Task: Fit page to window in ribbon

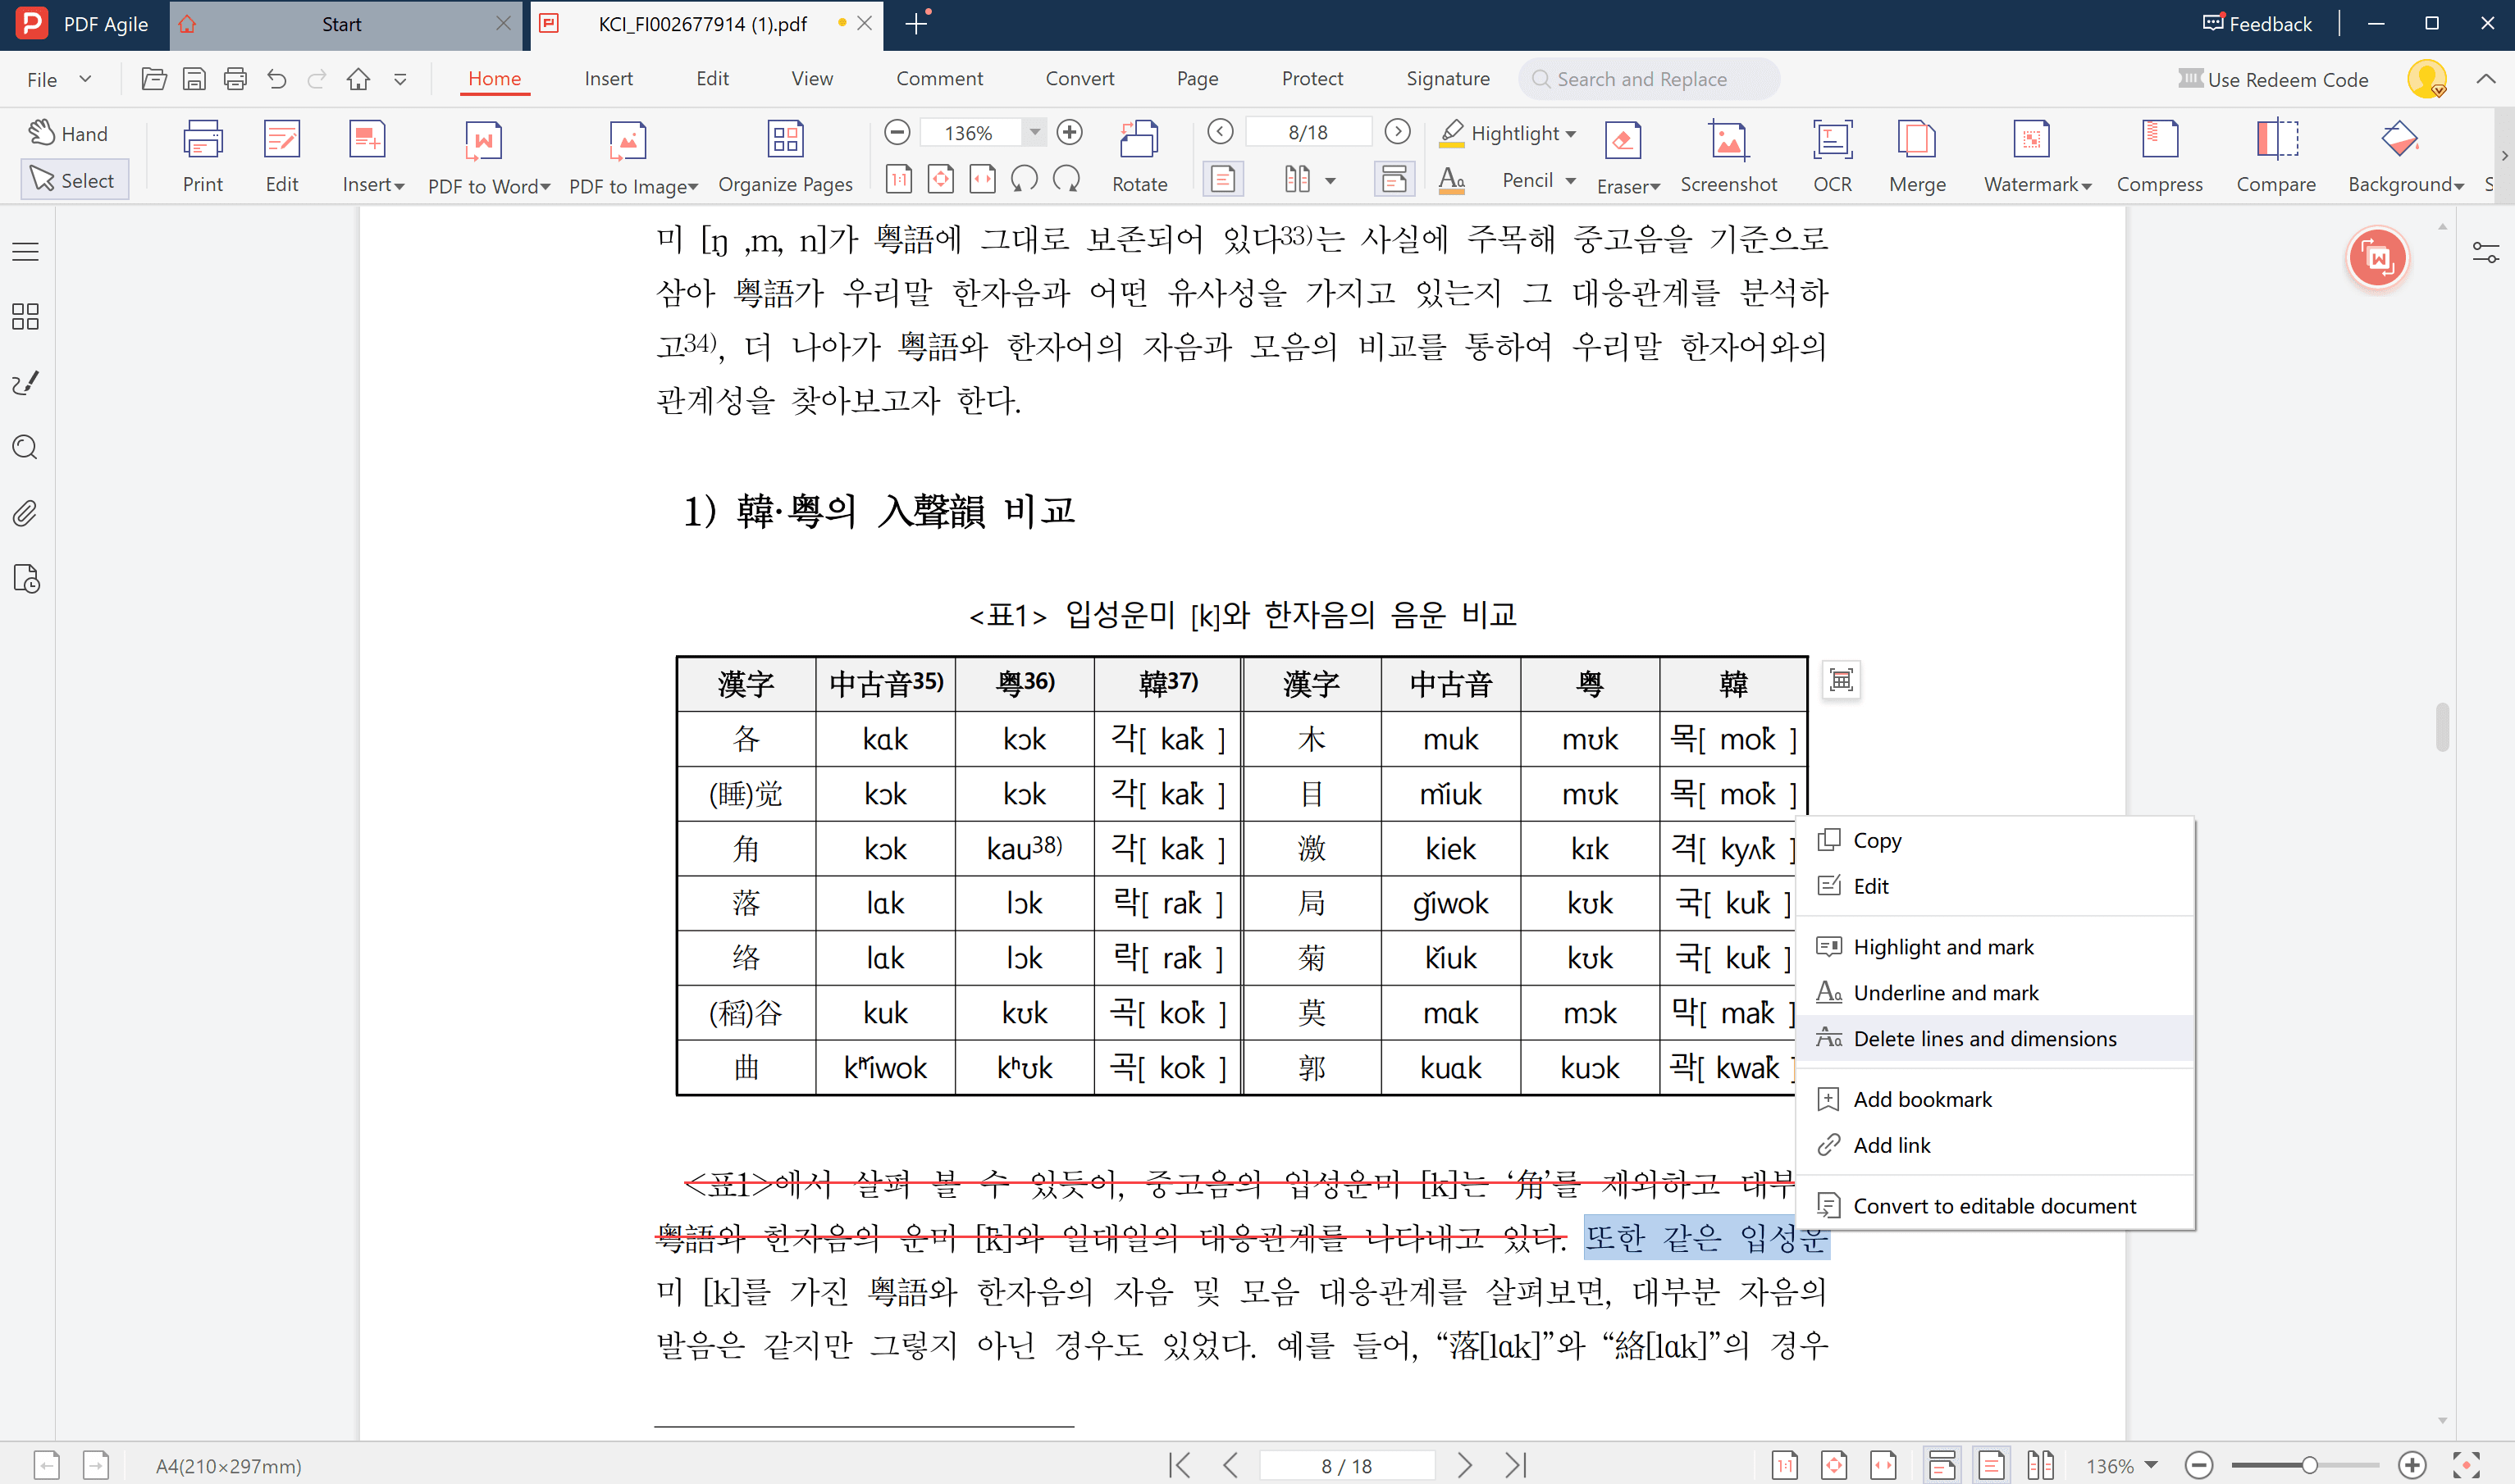Action: tap(940, 179)
